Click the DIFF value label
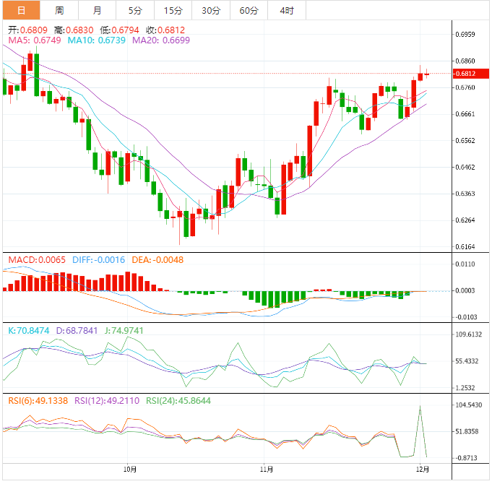 tap(98, 260)
